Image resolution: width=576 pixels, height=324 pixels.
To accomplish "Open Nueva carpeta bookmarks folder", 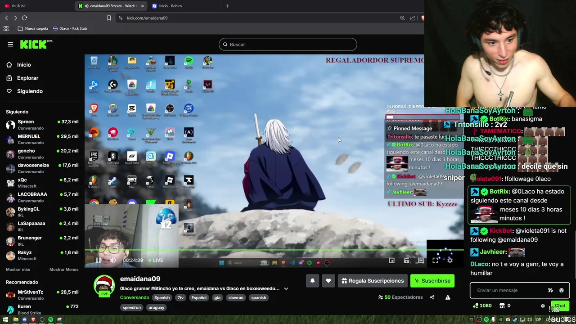I will [x=32, y=28].
